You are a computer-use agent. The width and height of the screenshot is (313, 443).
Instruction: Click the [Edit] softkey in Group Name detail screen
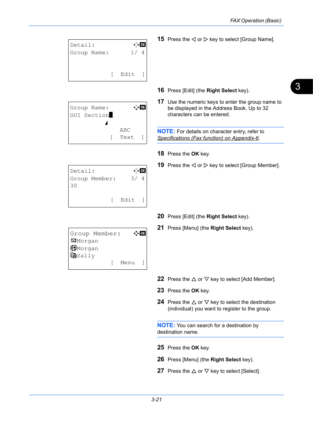pos(128,74)
